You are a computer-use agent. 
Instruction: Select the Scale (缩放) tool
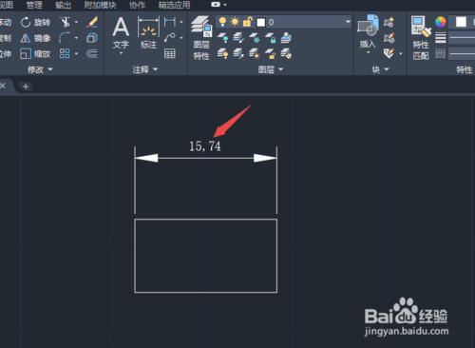tap(35, 54)
